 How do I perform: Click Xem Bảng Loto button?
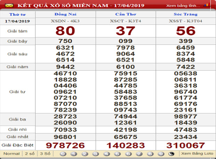click(197, 153)
